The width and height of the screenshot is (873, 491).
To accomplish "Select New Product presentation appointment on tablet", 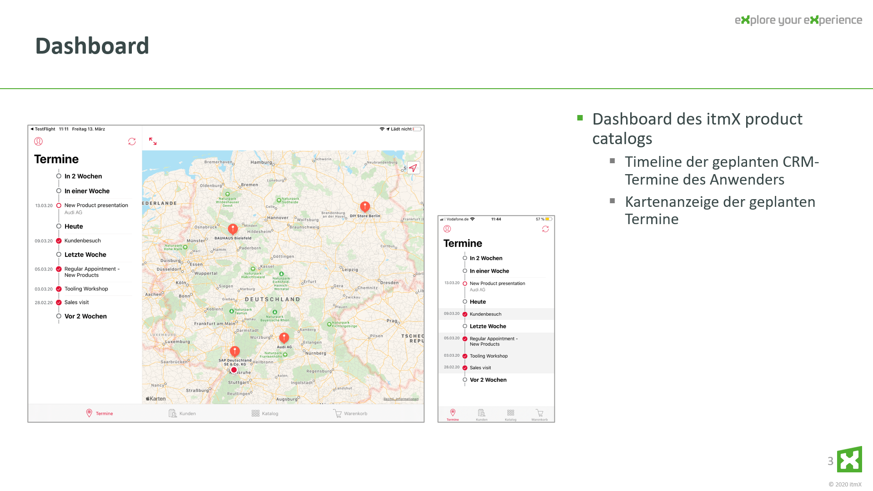I will tap(96, 205).
